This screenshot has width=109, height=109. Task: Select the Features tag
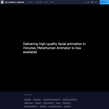tap(38, 103)
